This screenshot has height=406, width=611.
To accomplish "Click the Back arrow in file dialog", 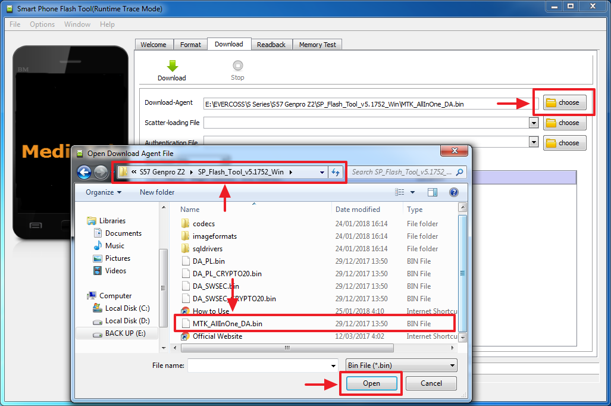I will [x=84, y=172].
